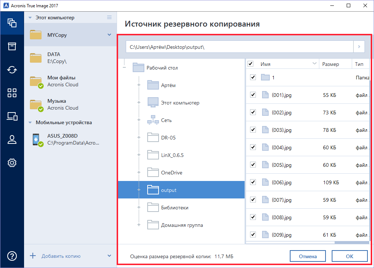The image size is (374, 268).
Task: Open the Dashboard devices icon
Action: coord(12,116)
